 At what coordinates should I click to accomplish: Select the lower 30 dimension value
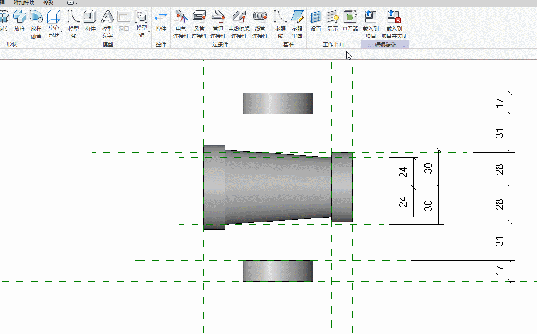[428, 205]
